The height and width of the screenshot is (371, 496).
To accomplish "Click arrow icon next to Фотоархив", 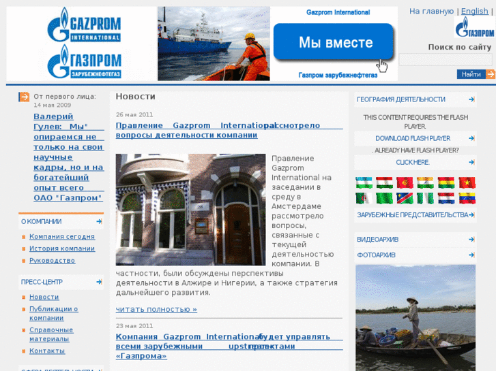I will [x=471, y=255].
